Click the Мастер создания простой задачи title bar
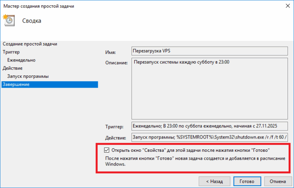The image size is (294, 188). click(117, 6)
